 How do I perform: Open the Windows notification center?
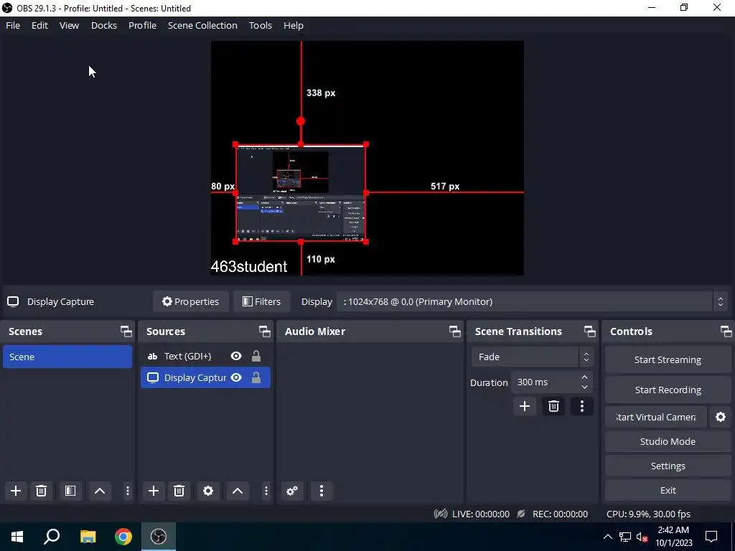pos(711,537)
